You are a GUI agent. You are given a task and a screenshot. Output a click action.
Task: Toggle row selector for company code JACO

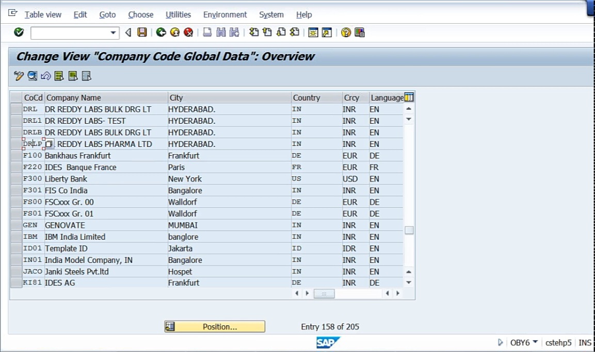[16, 272]
